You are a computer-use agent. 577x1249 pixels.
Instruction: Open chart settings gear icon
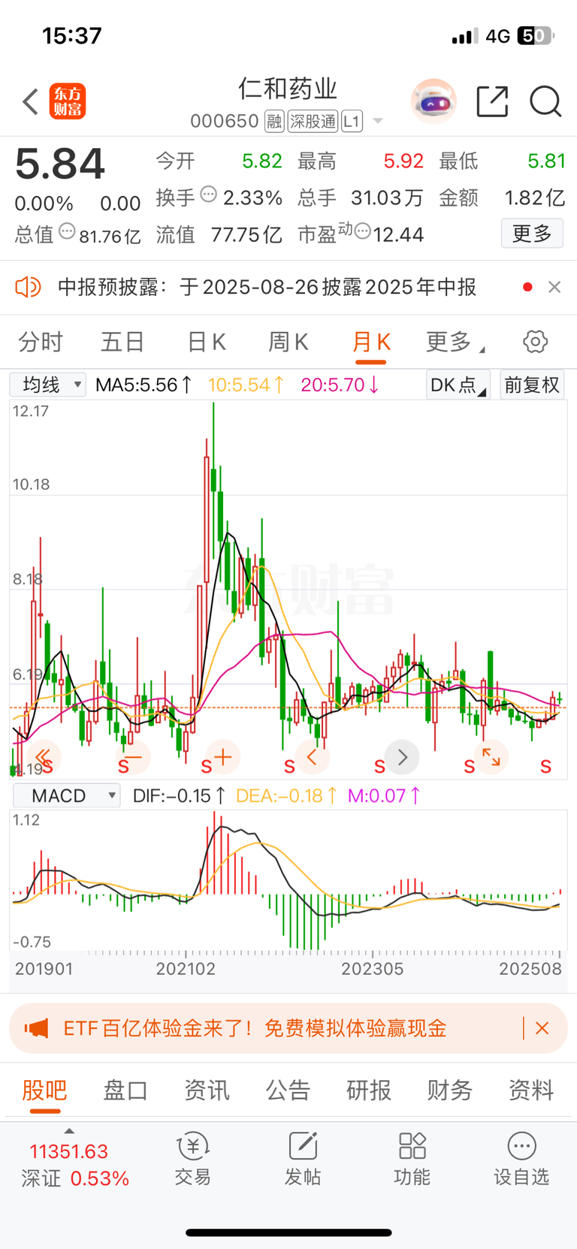point(535,342)
